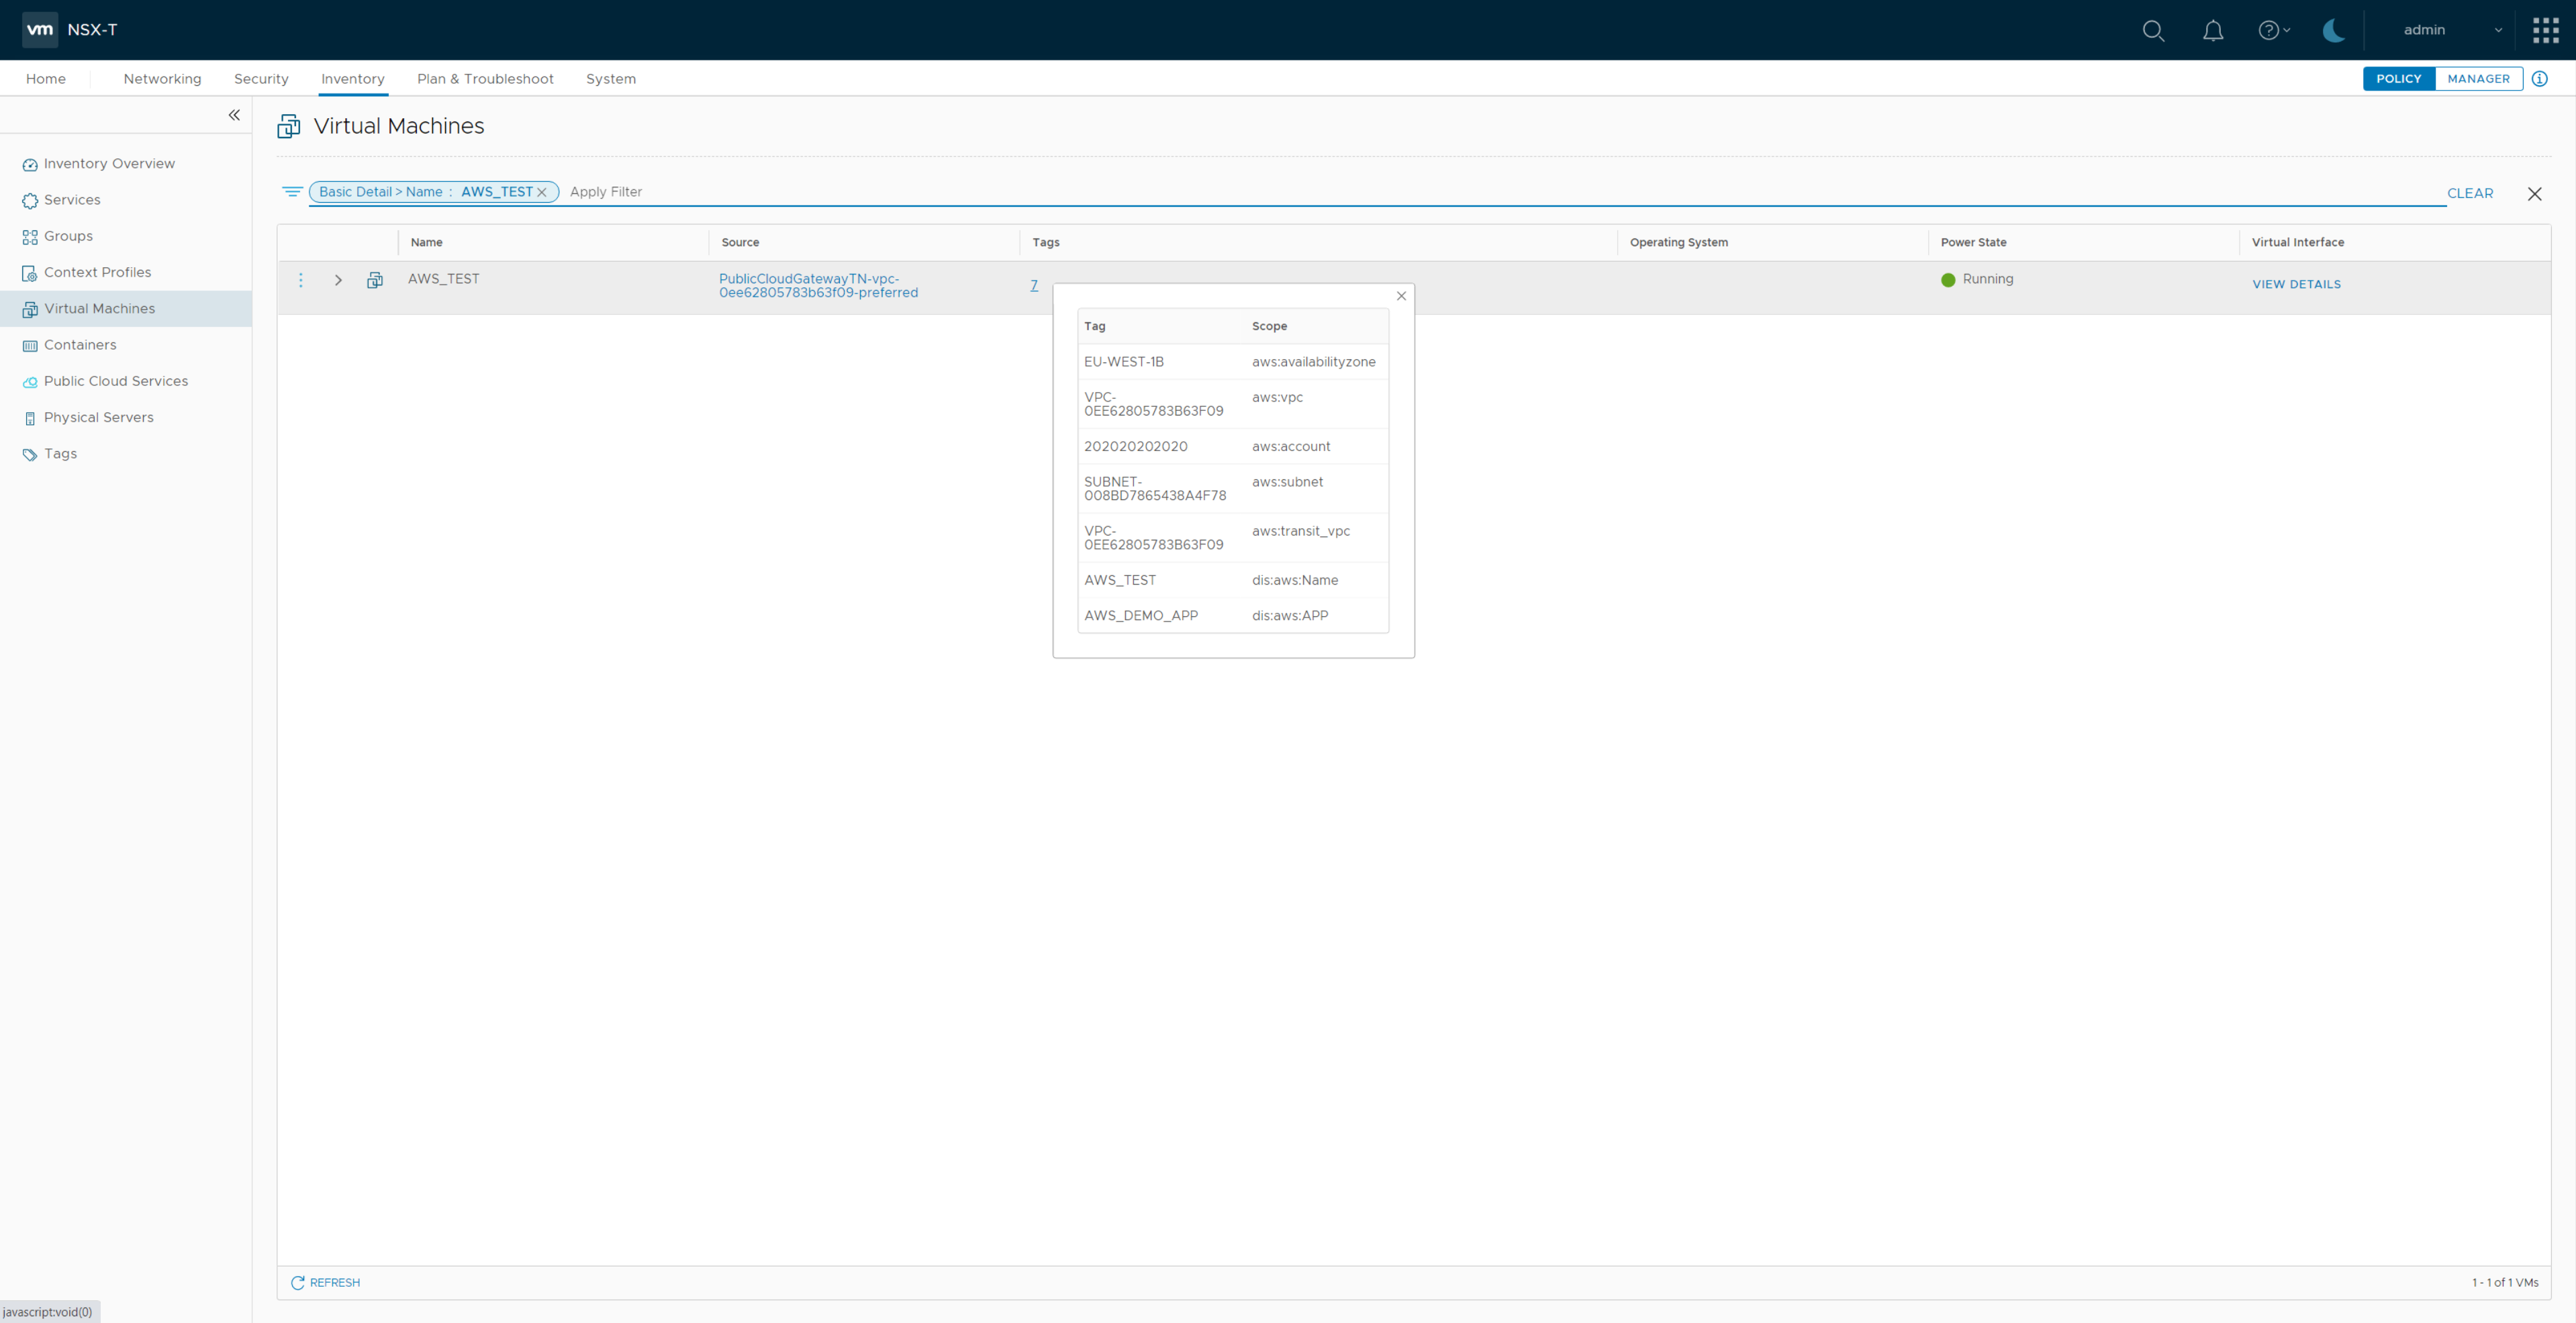
Task: Click the REFRESH button
Action: tap(325, 1282)
